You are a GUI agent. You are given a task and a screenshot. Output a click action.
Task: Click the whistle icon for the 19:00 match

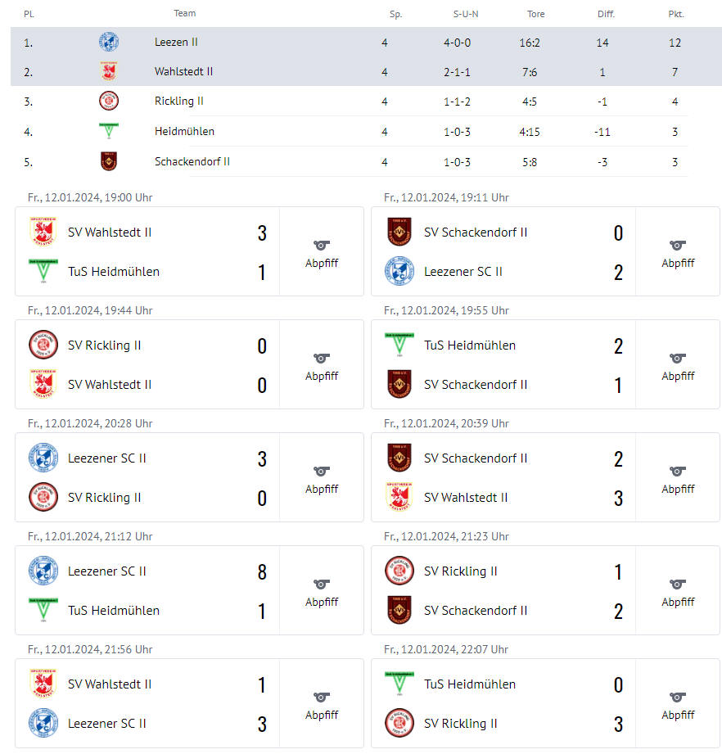pos(322,246)
